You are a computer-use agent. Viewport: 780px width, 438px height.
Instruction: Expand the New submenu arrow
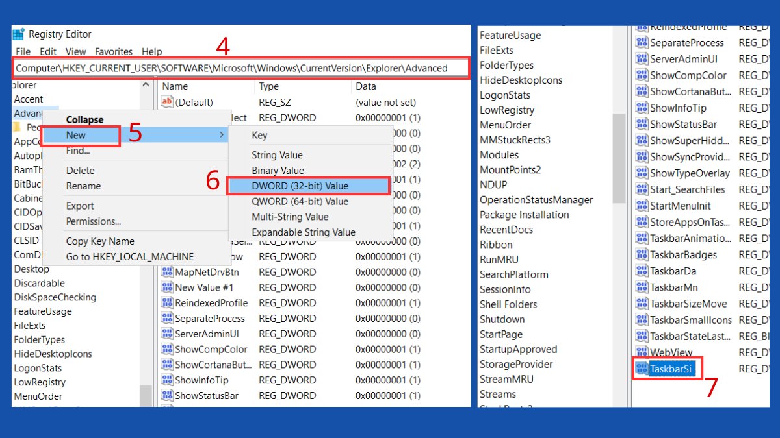(x=222, y=135)
